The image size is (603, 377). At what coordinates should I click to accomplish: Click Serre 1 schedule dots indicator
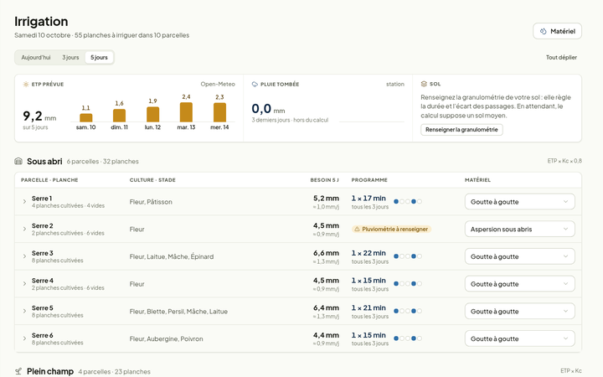pos(408,201)
